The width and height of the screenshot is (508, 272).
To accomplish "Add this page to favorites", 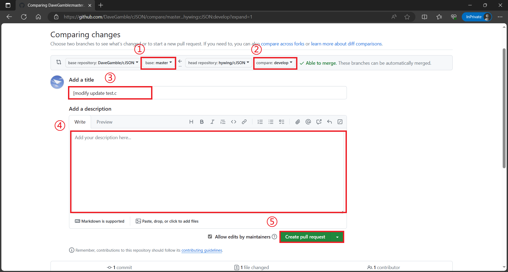I will (407, 17).
